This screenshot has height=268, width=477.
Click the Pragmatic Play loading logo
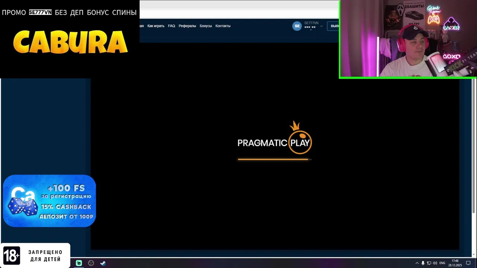click(275, 138)
